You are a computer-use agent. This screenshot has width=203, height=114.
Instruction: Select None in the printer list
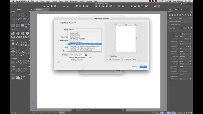coord(85,30)
